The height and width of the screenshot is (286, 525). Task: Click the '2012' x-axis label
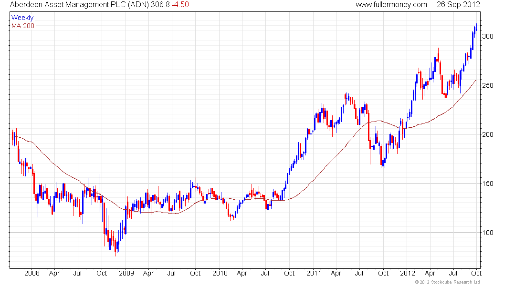[x=408, y=273]
